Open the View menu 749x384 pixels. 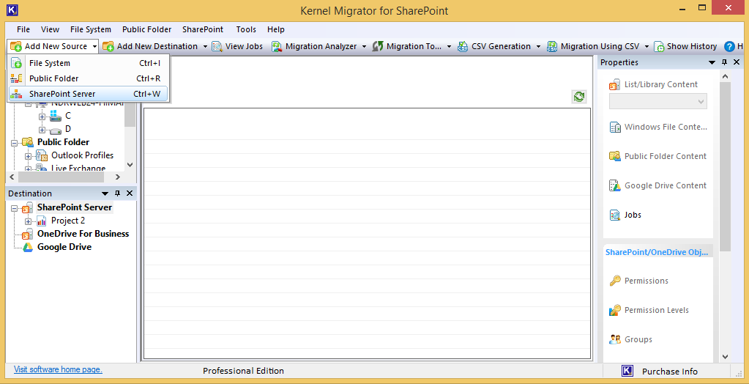(51, 29)
